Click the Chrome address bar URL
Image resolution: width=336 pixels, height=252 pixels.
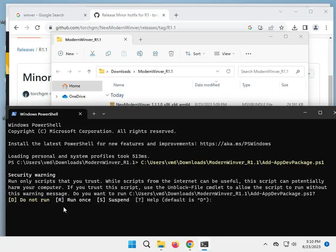[x=116, y=28]
